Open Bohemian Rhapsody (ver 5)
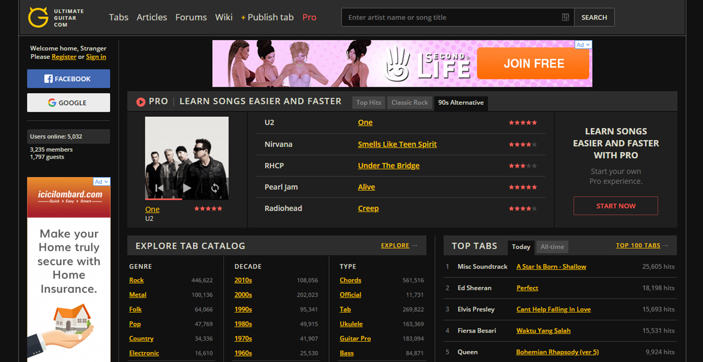Viewport: 703px width, 362px height. (x=557, y=352)
